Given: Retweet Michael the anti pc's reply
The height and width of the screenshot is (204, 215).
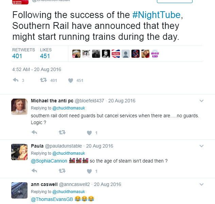Looking at the screenshot, I should pyautogui.click(x=62, y=133).
